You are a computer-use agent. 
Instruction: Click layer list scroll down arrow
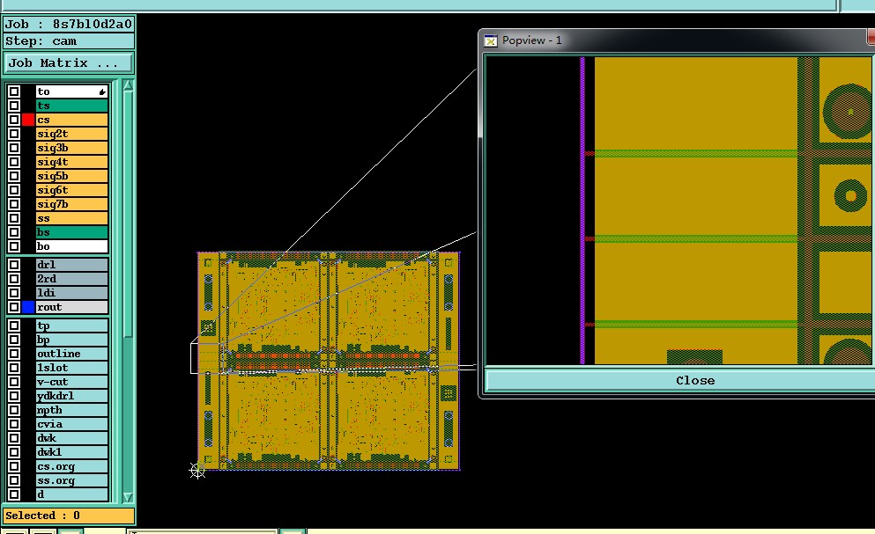(x=128, y=497)
